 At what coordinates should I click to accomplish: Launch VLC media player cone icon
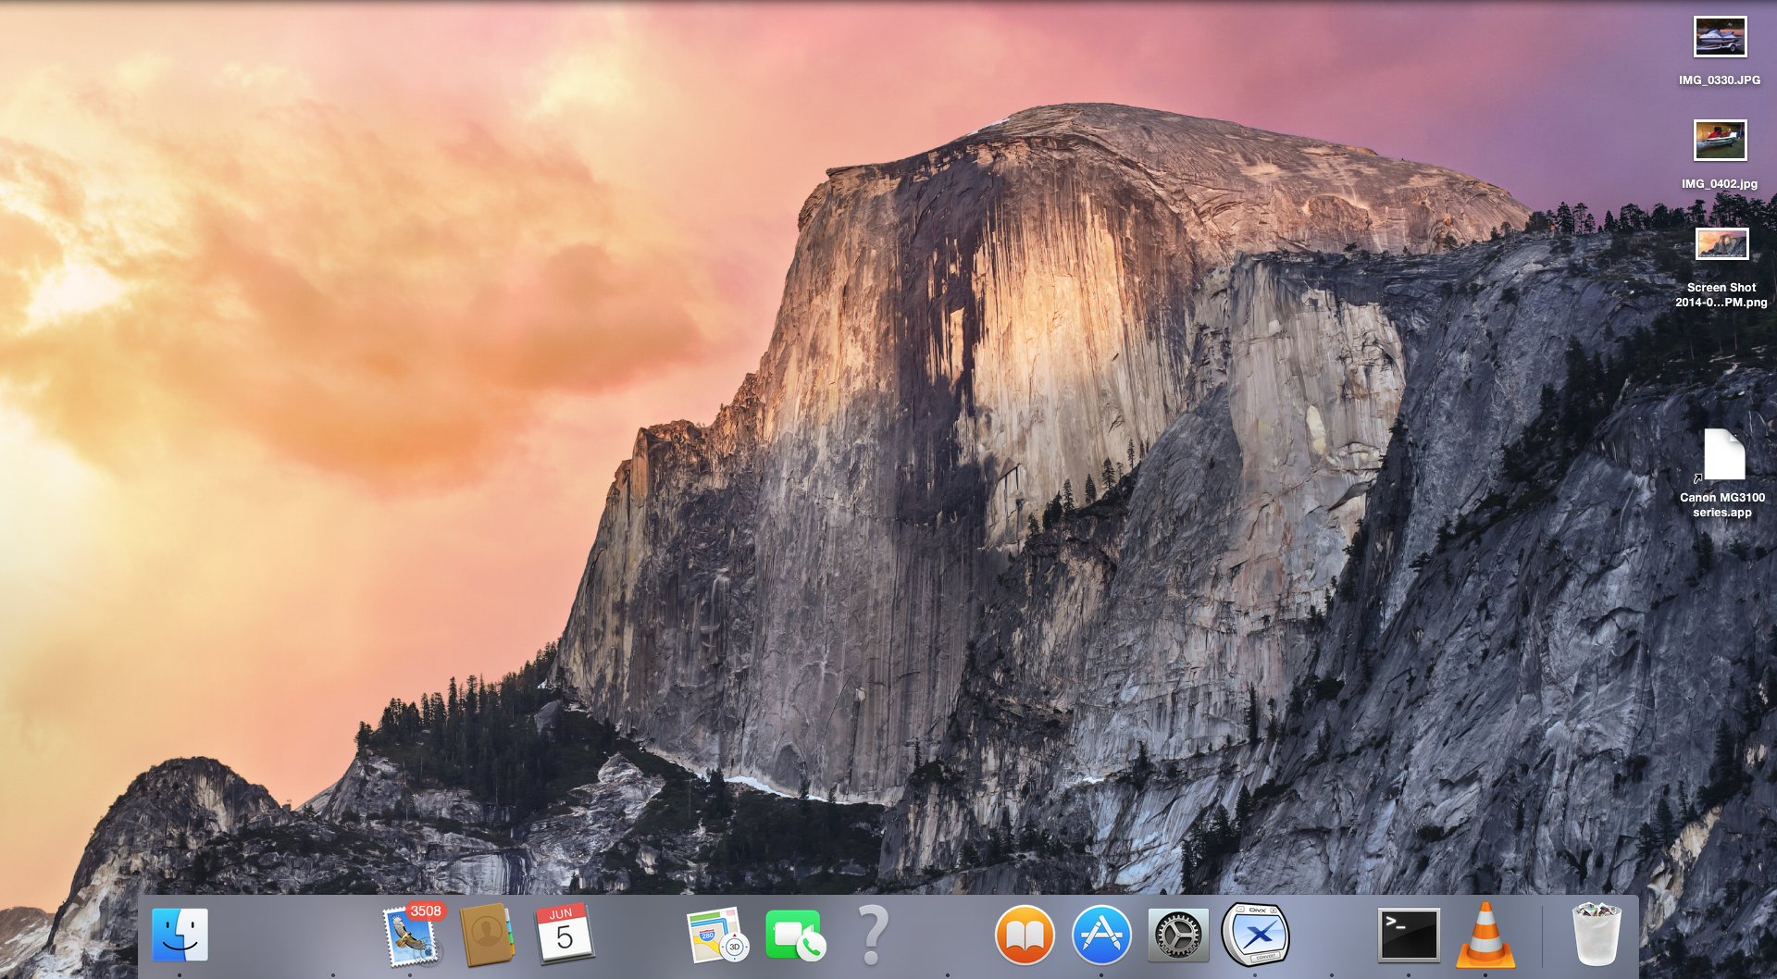pos(1485,936)
